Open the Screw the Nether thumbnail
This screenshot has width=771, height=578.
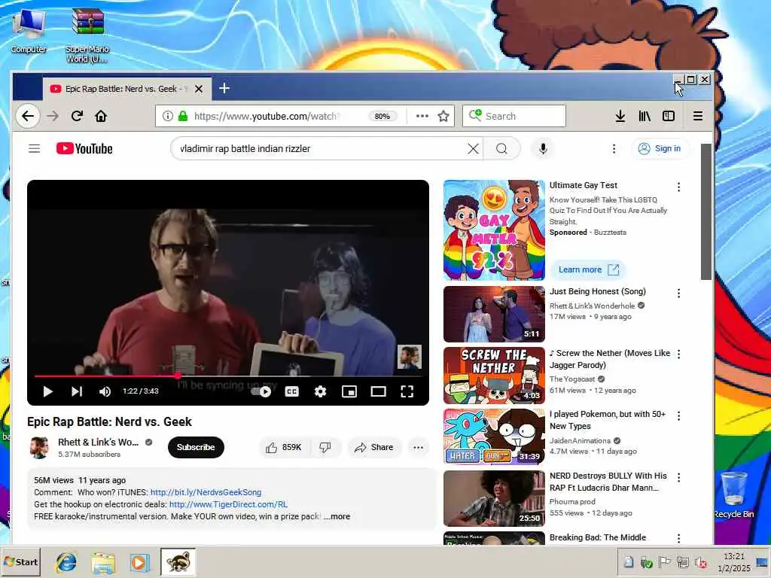(494, 376)
